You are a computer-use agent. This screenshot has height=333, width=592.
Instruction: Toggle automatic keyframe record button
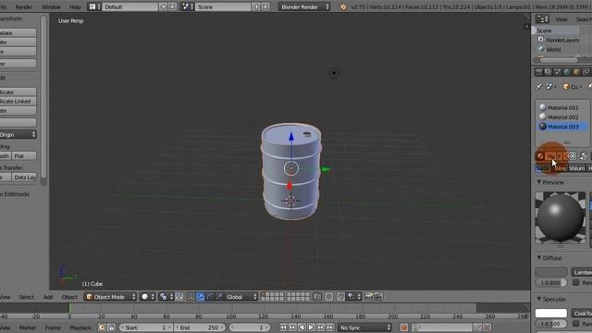[x=403, y=327]
